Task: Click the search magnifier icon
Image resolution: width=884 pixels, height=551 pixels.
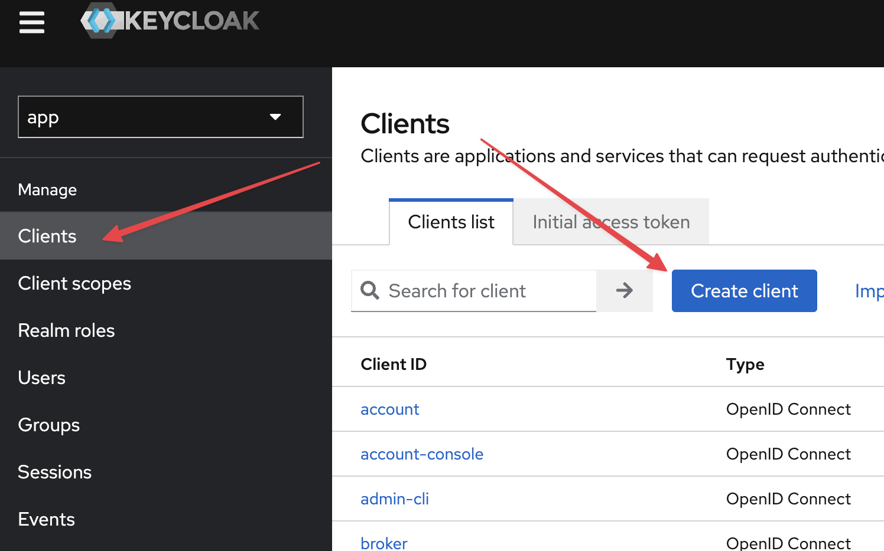Action: tap(370, 290)
